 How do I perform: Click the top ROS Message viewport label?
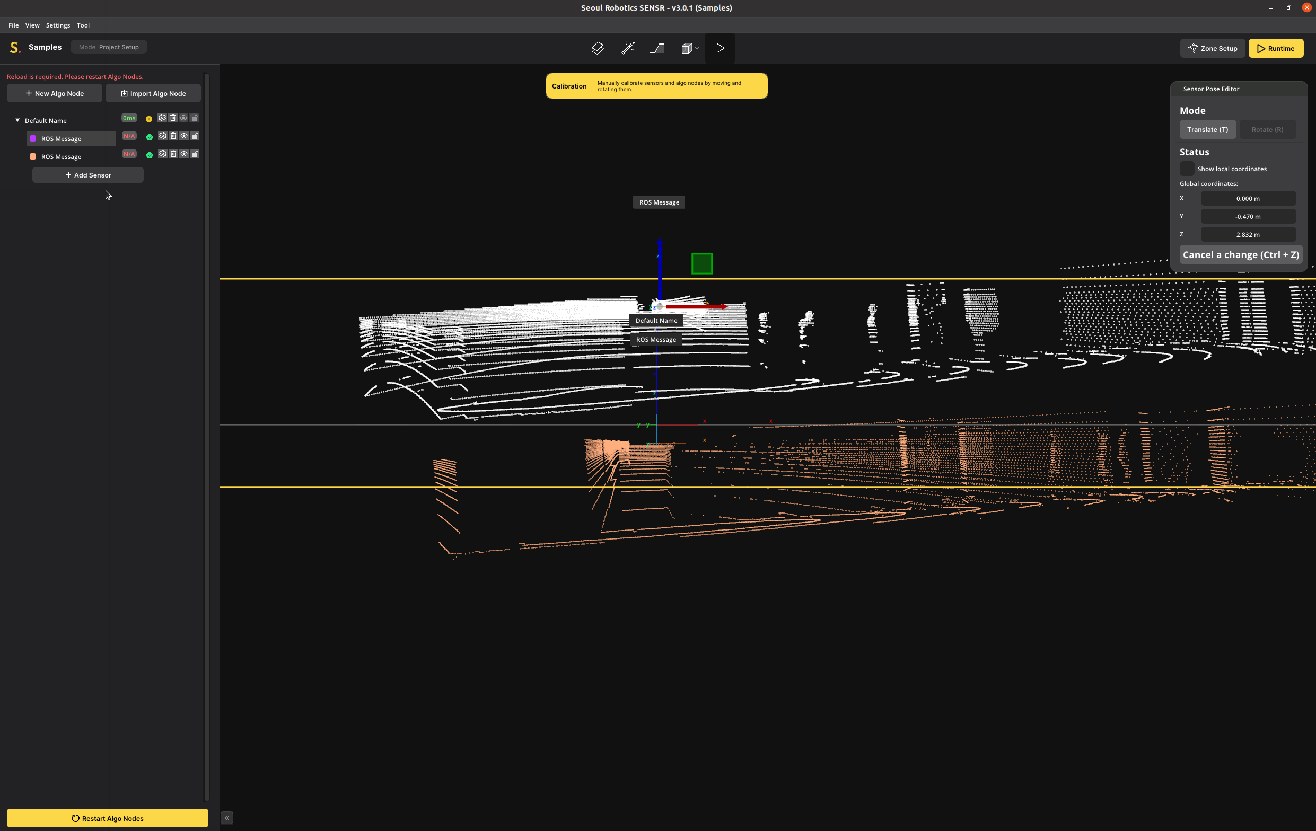coord(659,202)
